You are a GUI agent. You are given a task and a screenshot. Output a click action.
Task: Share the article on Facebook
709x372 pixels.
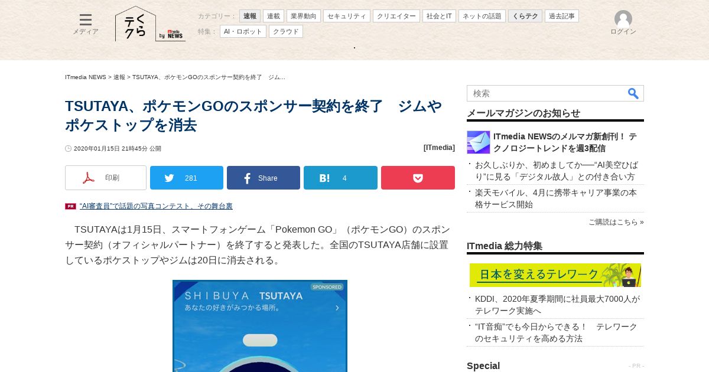point(264,178)
